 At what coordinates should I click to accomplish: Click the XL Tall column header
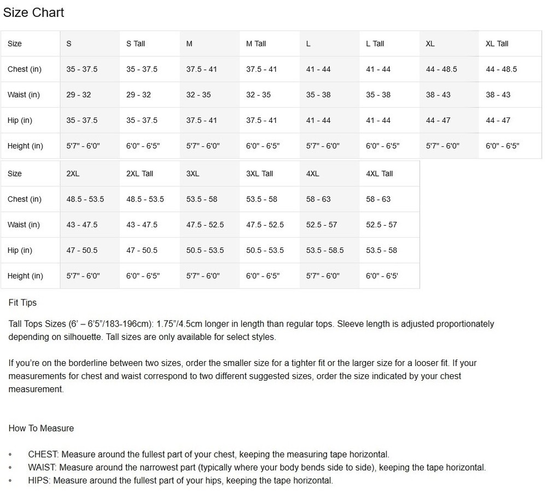497,44
